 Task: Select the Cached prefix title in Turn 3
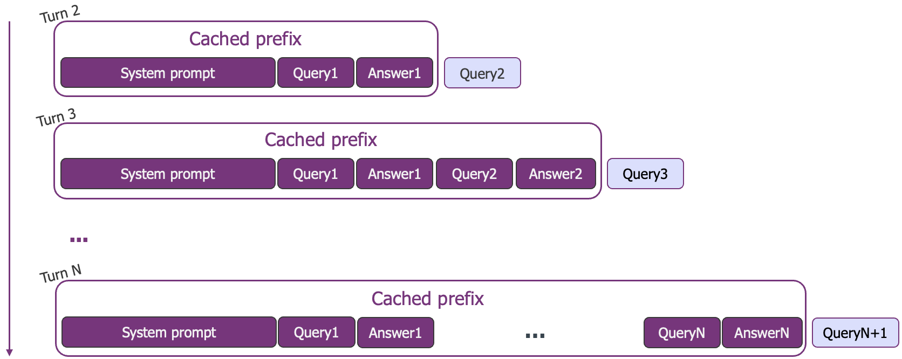click(x=320, y=140)
